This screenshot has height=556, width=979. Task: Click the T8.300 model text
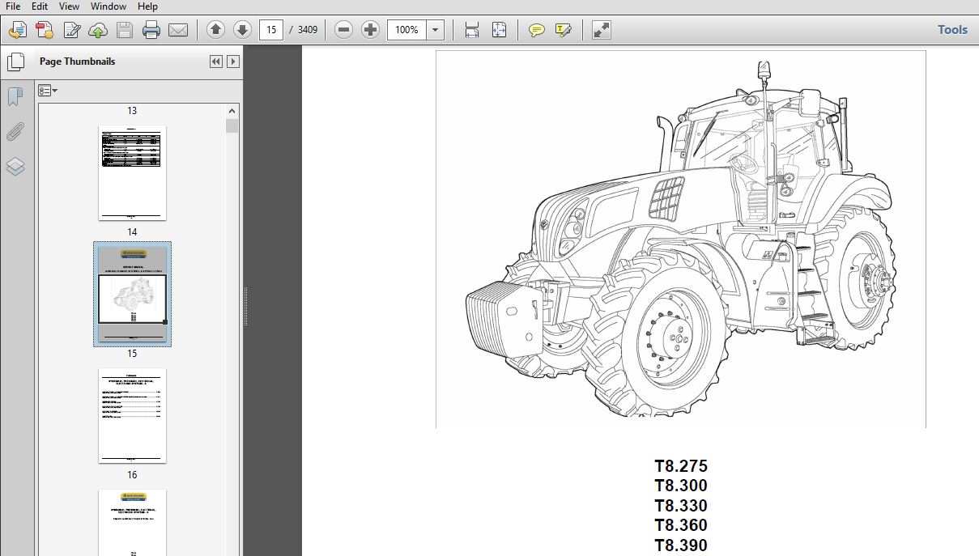point(681,486)
